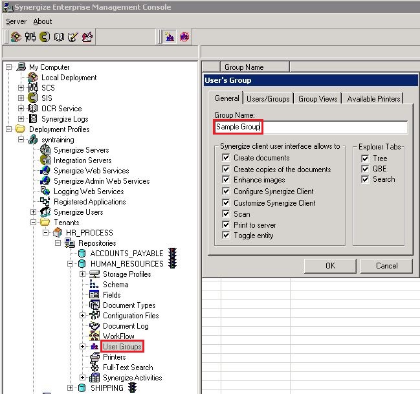Expand the SCS tree node
Image resolution: width=420 pixels, height=394 pixels.
pyautogui.click(x=21, y=87)
